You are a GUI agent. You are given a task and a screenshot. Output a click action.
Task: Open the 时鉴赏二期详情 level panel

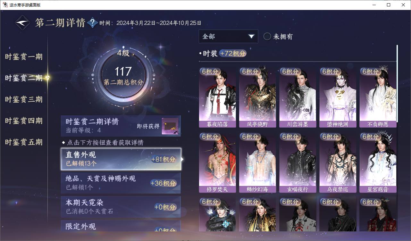[x=121, y=126]
